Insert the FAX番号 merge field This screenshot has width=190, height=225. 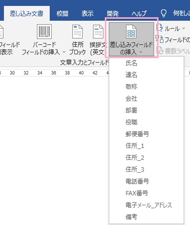pyautogui.click(x=146, y=193)
